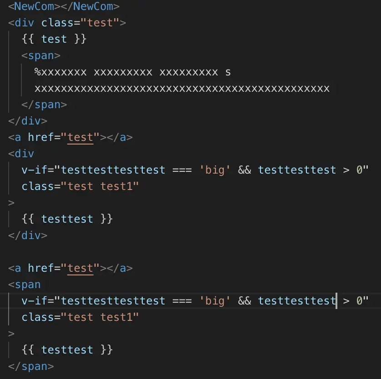This screenshot has height=379, width=381.
Task: Click the 'big' string in first v-if
Action: coord(215,170)
